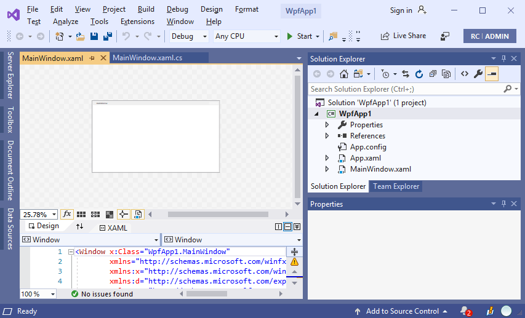Click Collapse All icon in Solution Explorer
Image resolution: width=525 pixels, height=318 pixels.
[433, 74]
